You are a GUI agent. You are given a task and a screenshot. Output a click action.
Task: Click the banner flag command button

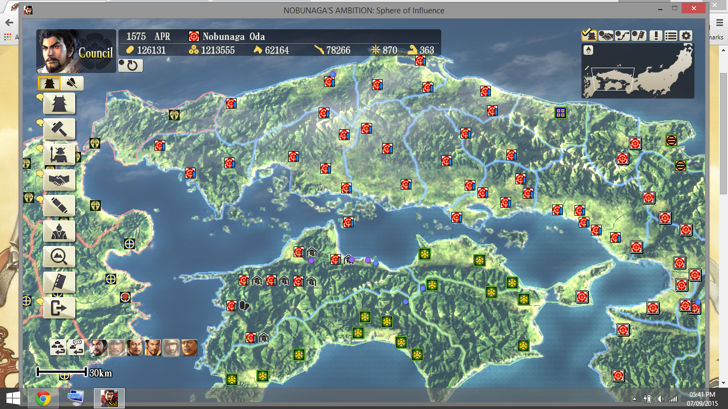click(x=59, y=282)
